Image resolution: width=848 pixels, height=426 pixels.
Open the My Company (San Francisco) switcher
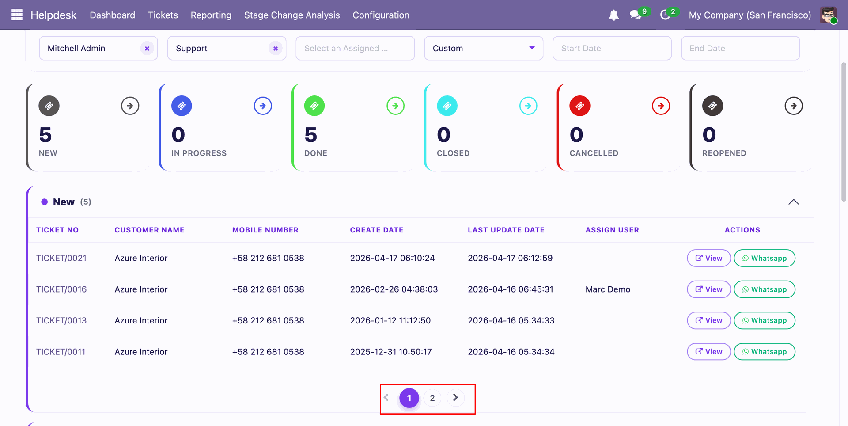point(750,15)
